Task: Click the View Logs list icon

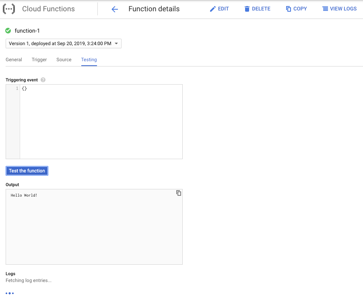Action: click(325, 9)
